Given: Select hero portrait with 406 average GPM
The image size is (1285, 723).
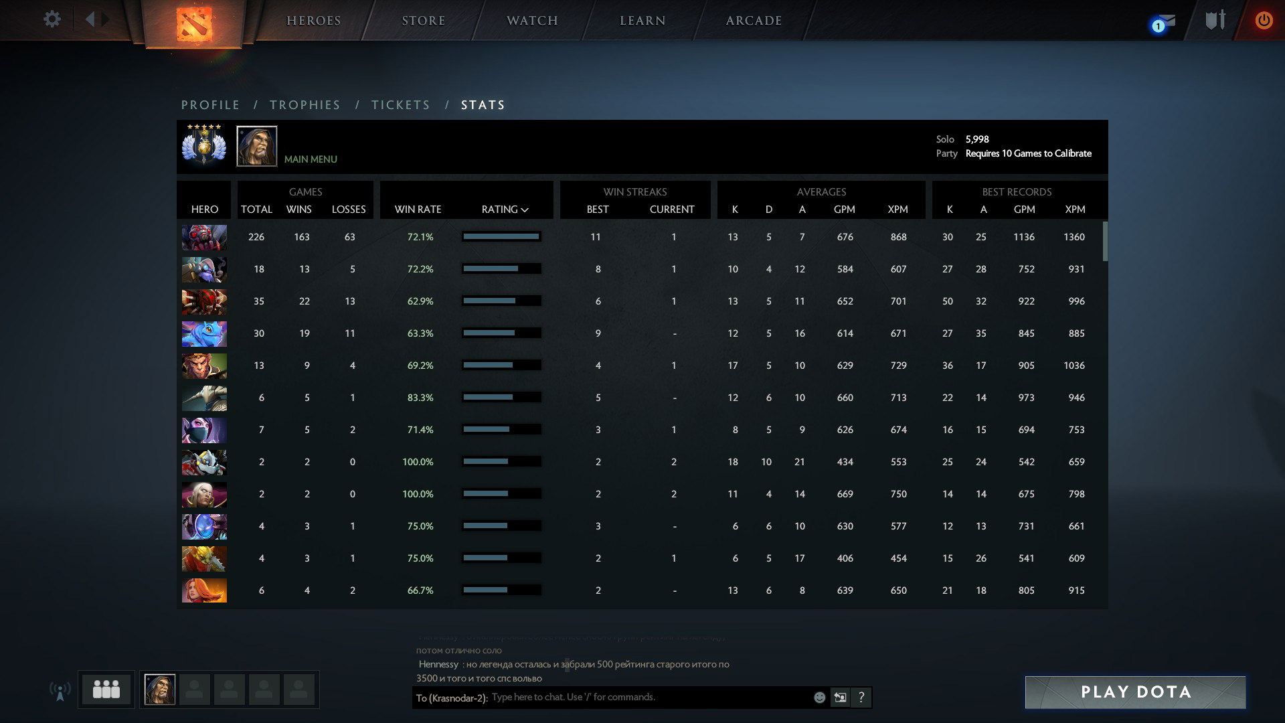Looking at the screenshot, I should [x=204, y=558].
